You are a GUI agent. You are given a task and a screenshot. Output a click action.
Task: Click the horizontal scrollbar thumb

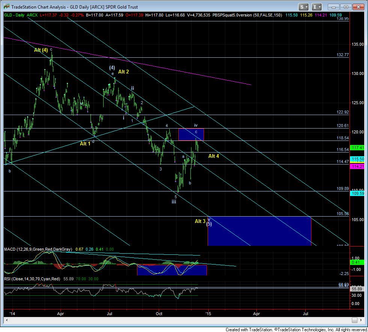[354, 320]
